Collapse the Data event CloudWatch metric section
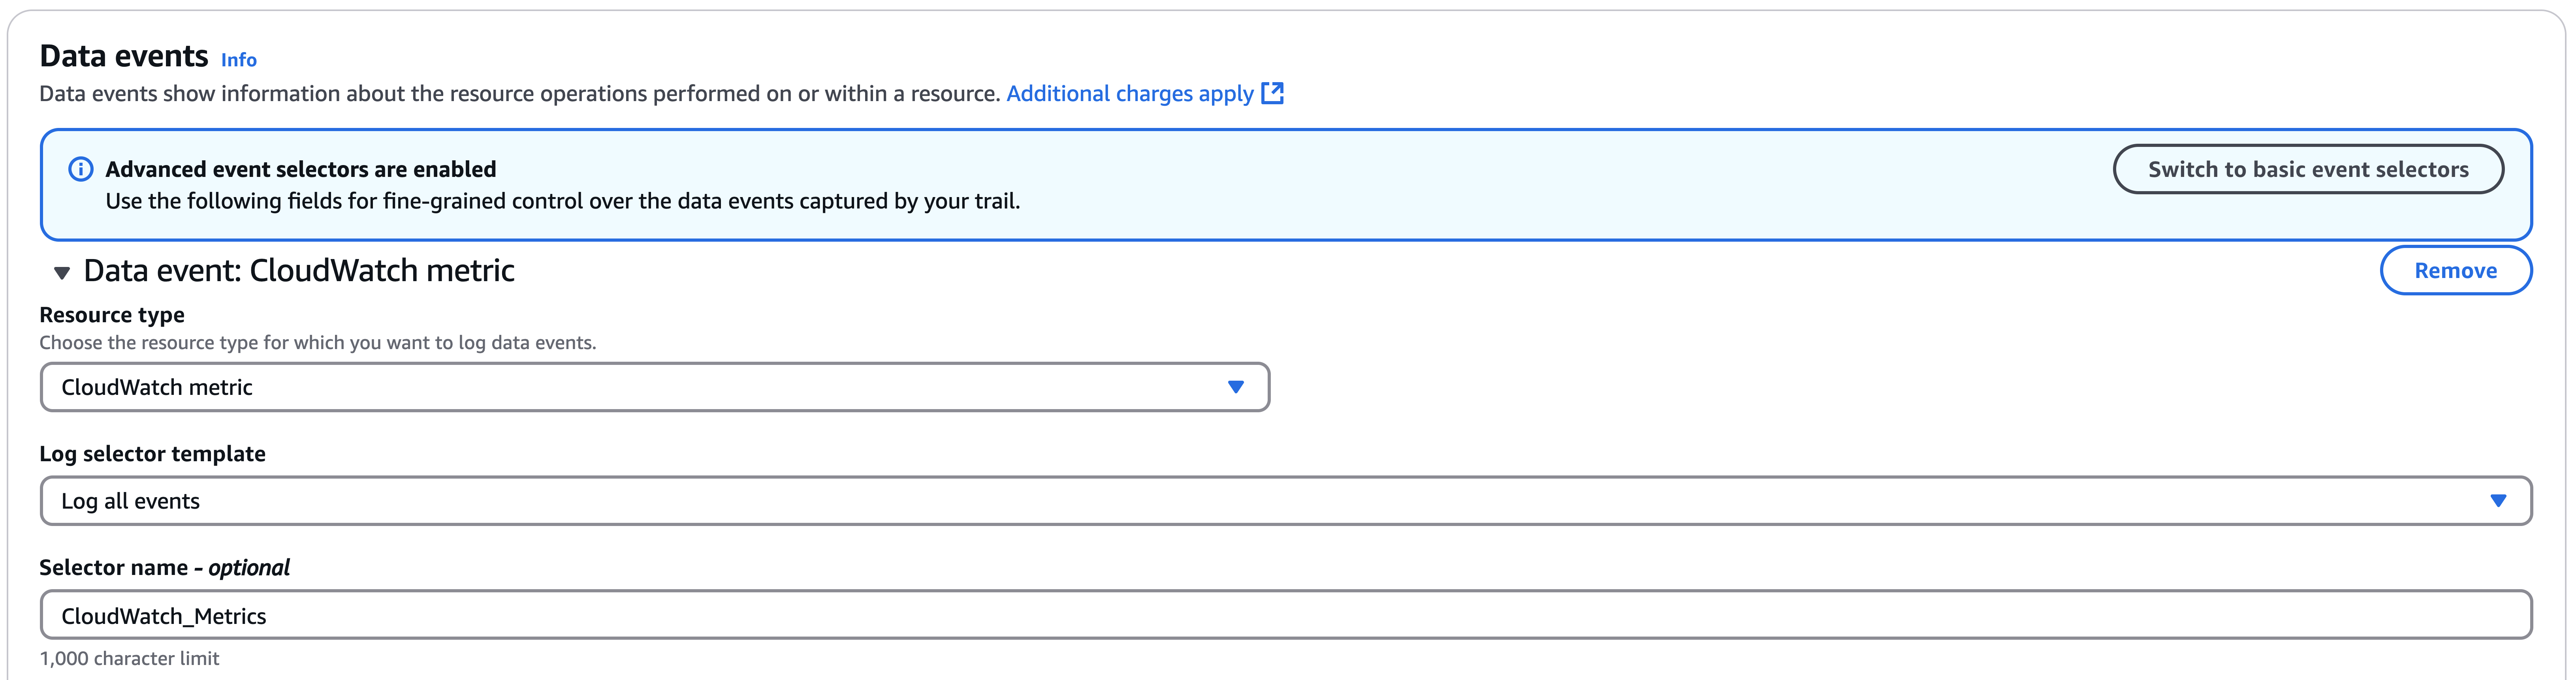Image resolution: width=2576 pixels, height=680 pixels. (x=62, y=272)
